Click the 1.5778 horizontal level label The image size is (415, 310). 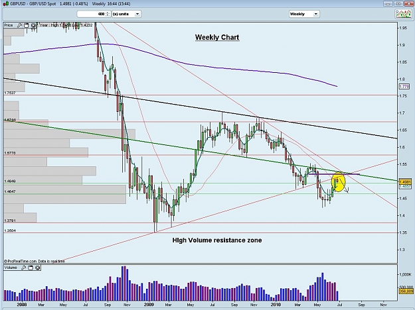[x=10, y=153]
